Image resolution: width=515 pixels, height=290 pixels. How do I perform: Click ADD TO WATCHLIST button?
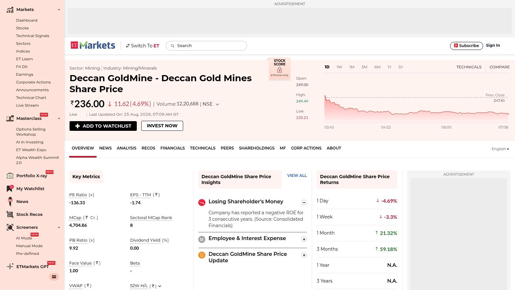click(x=103, y=126)
